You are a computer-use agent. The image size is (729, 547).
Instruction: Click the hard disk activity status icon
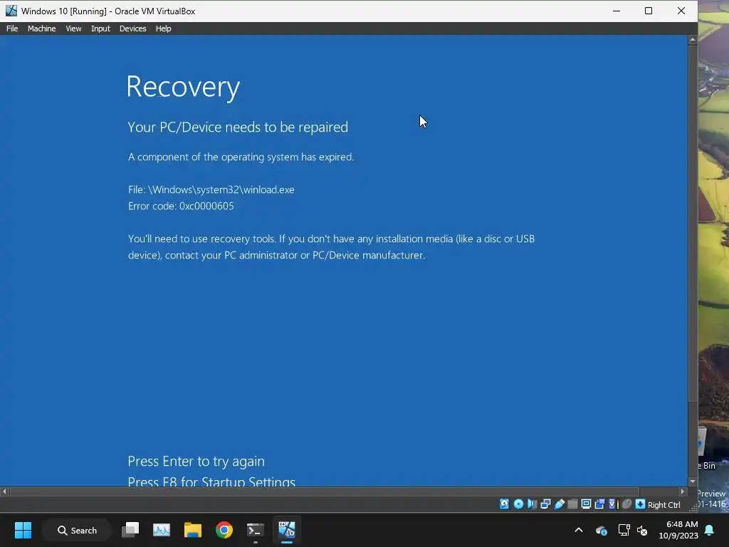point(505,504)
